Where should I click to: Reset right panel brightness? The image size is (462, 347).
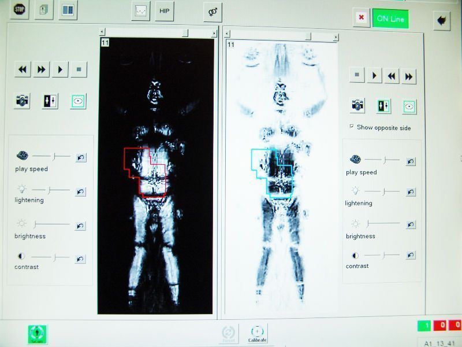(x=411, y=224)
